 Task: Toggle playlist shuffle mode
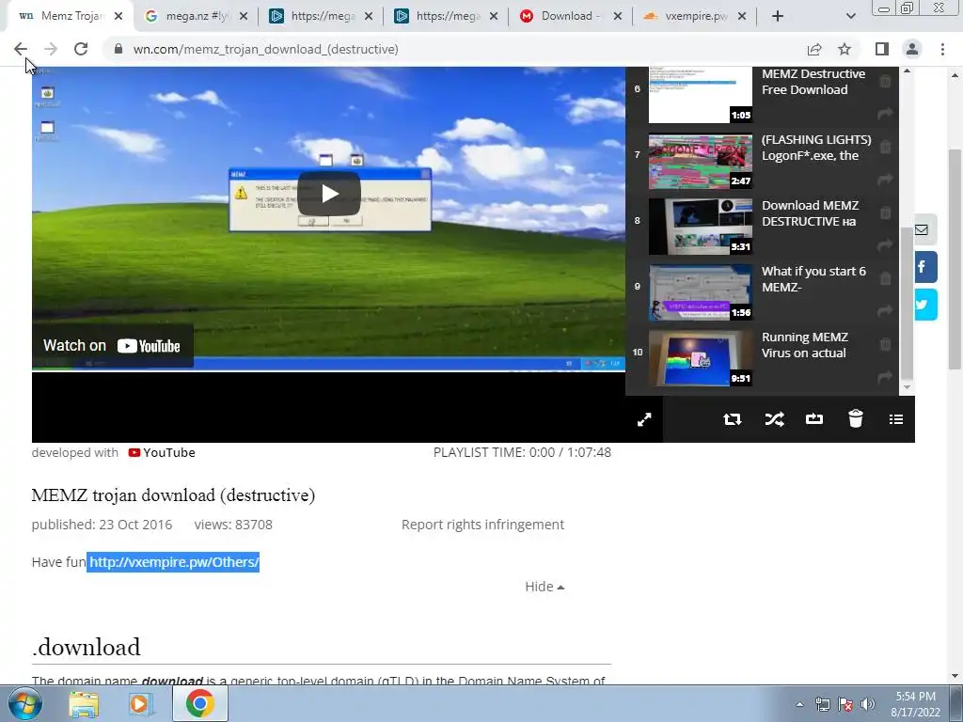774,419
